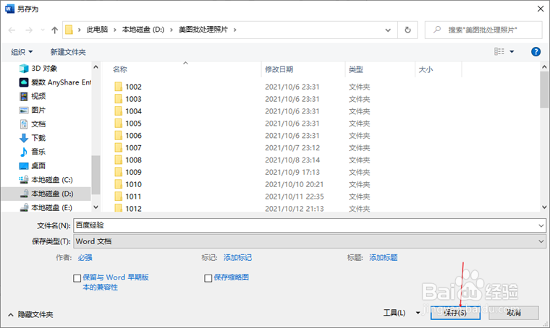This screenshot has height=328, width=550.
Task: Open 桌面 in navigation pane
Action: 33,165
